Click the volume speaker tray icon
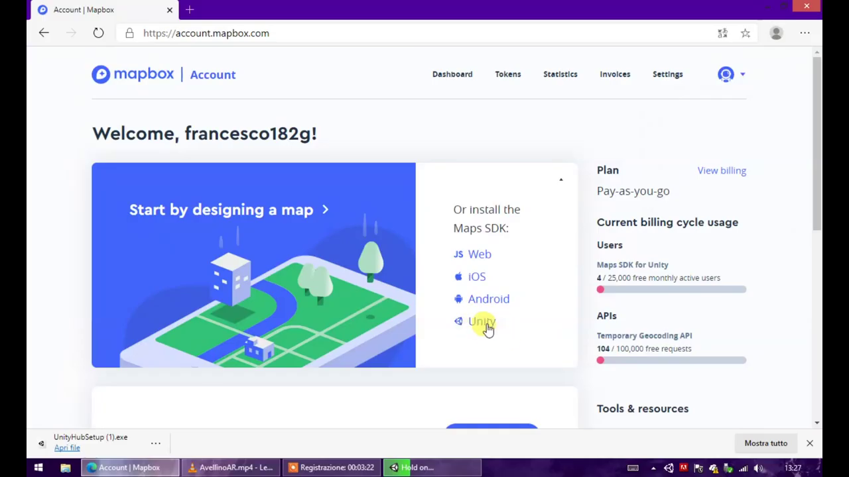 [x=759, y=468]
